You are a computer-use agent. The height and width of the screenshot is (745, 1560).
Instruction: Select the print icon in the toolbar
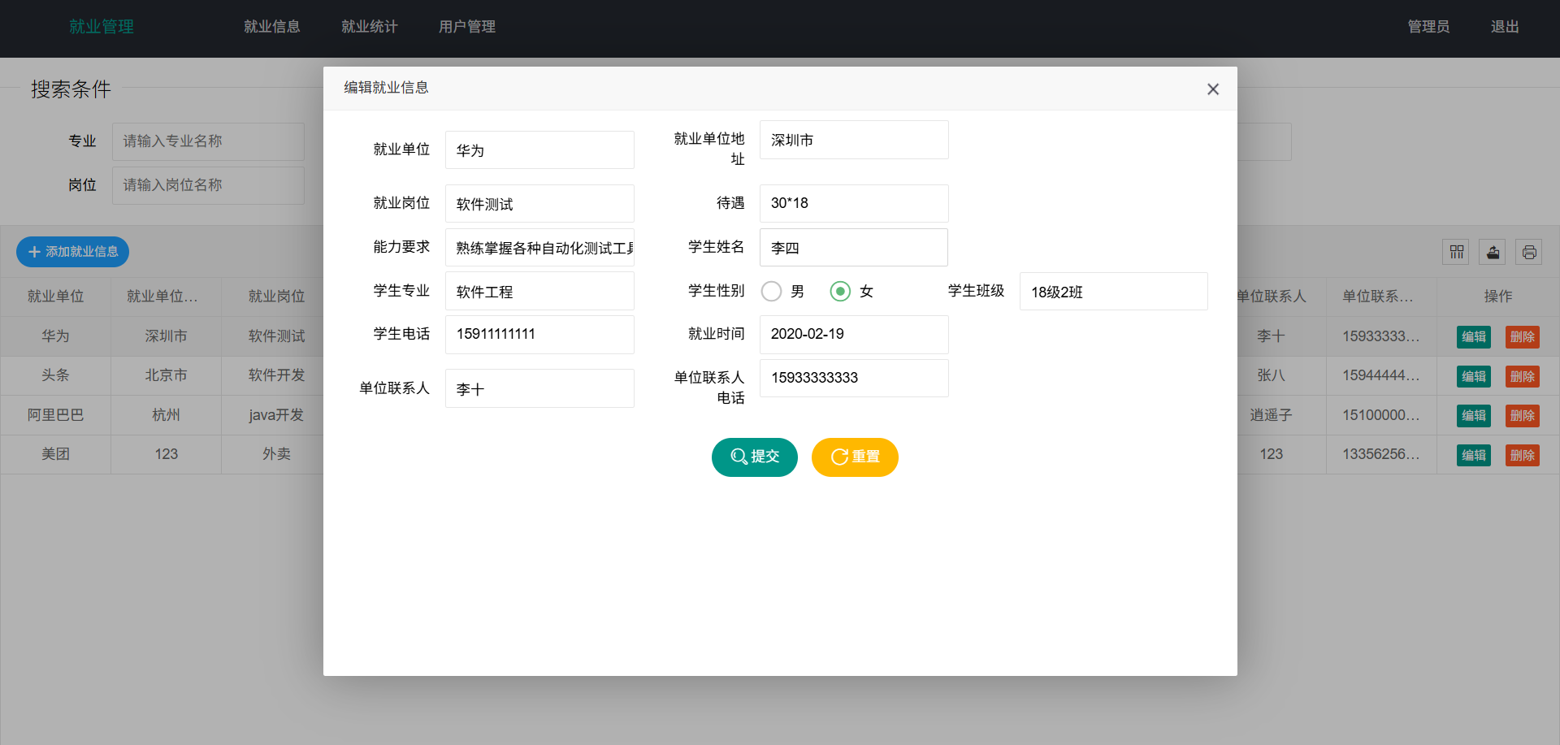tap(1528, 252)
